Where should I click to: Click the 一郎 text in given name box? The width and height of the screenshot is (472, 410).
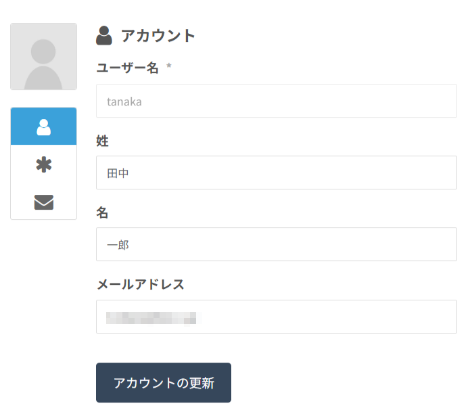pyautogui.click(x=118, y=245)
